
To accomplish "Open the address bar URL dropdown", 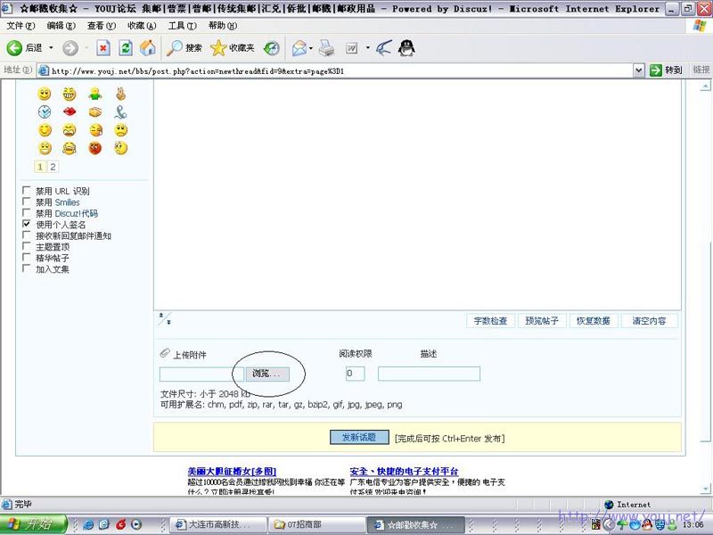I will click(638, 70).
